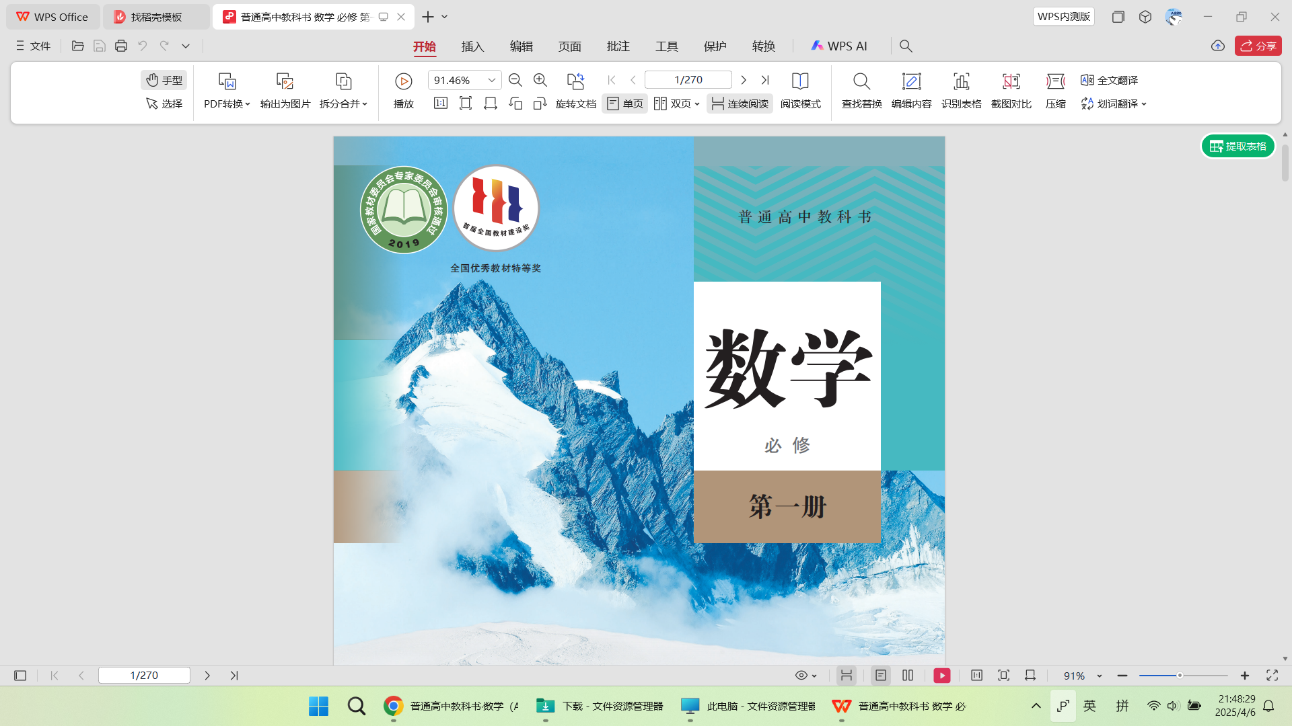Click the zoom in magnifier icon

coord(540,80)
